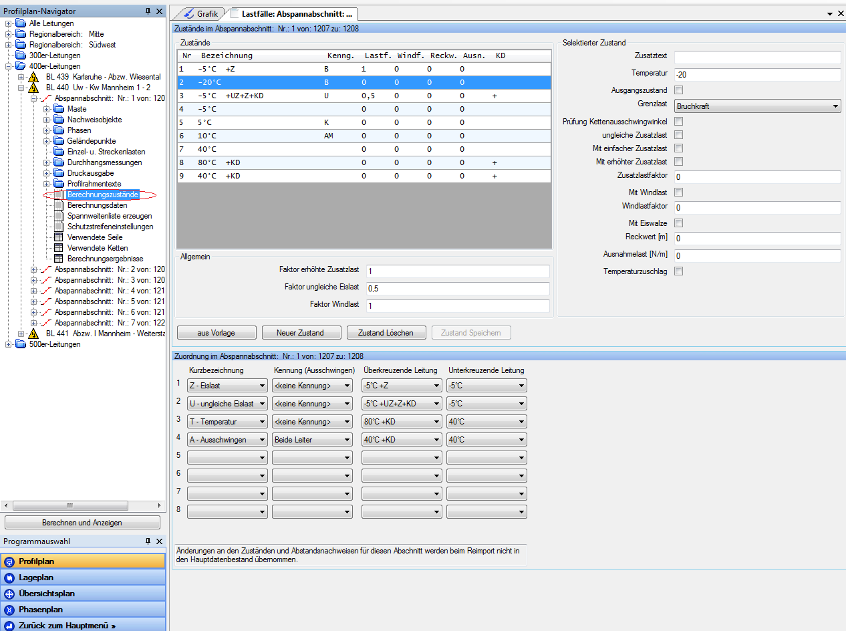846x631 pixels.
Task: Click the Profilplan icon in Programmauswahl
Action: (x=9, y=561)
